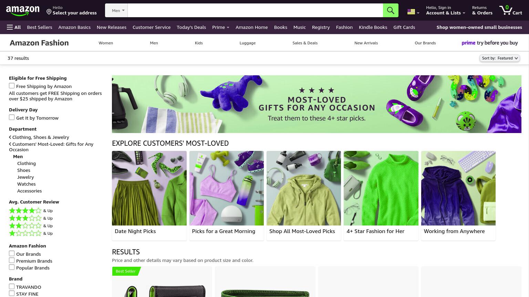Check Get It by Tomorrow
The height and width of the screenshot is (297, 529).
(x=12, y=118)
